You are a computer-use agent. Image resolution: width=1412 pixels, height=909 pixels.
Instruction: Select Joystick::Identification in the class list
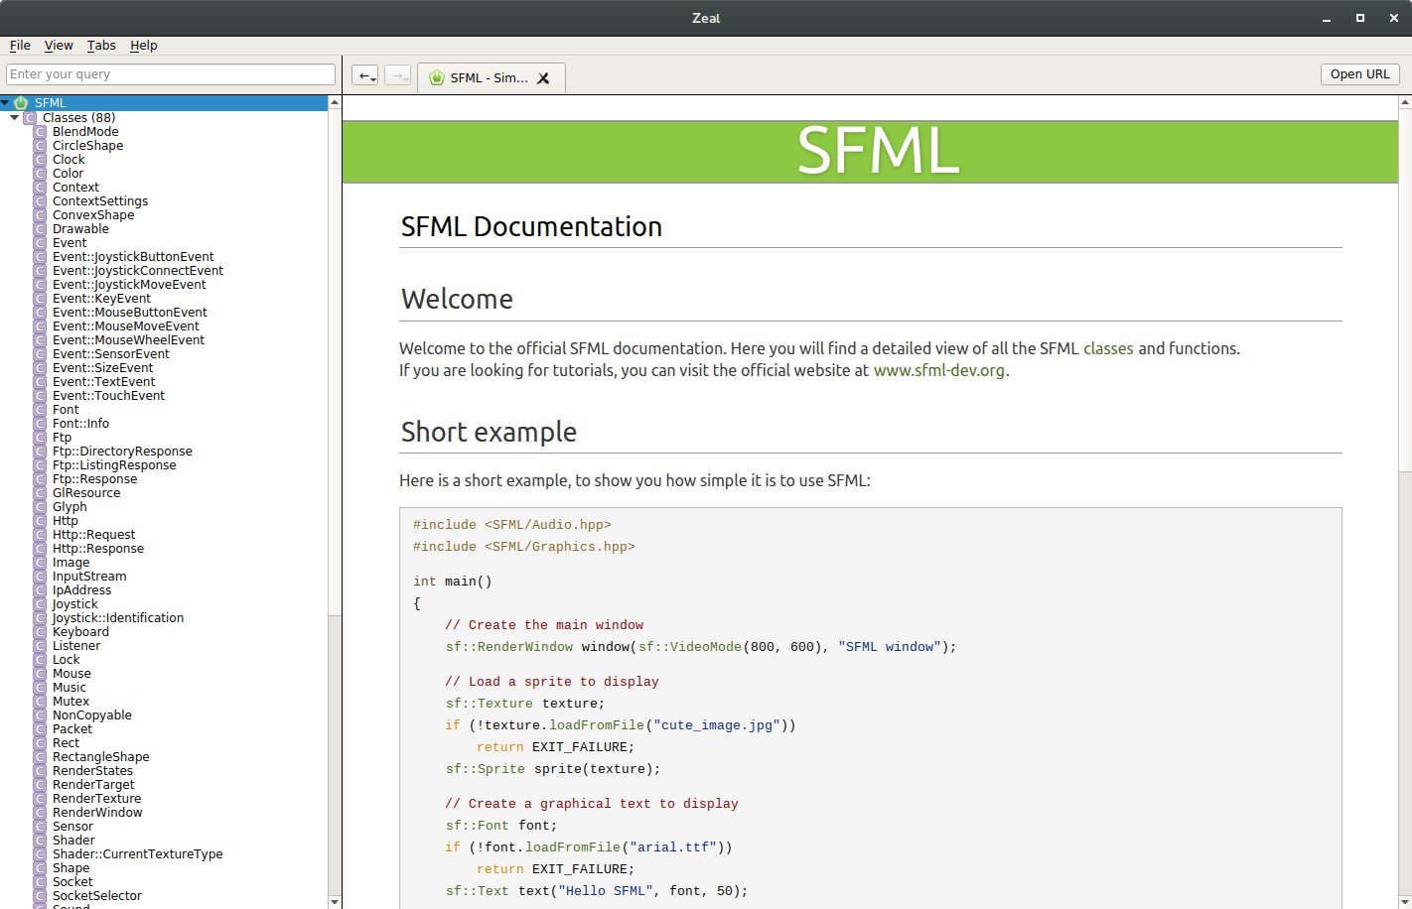[x=118, y=618]
